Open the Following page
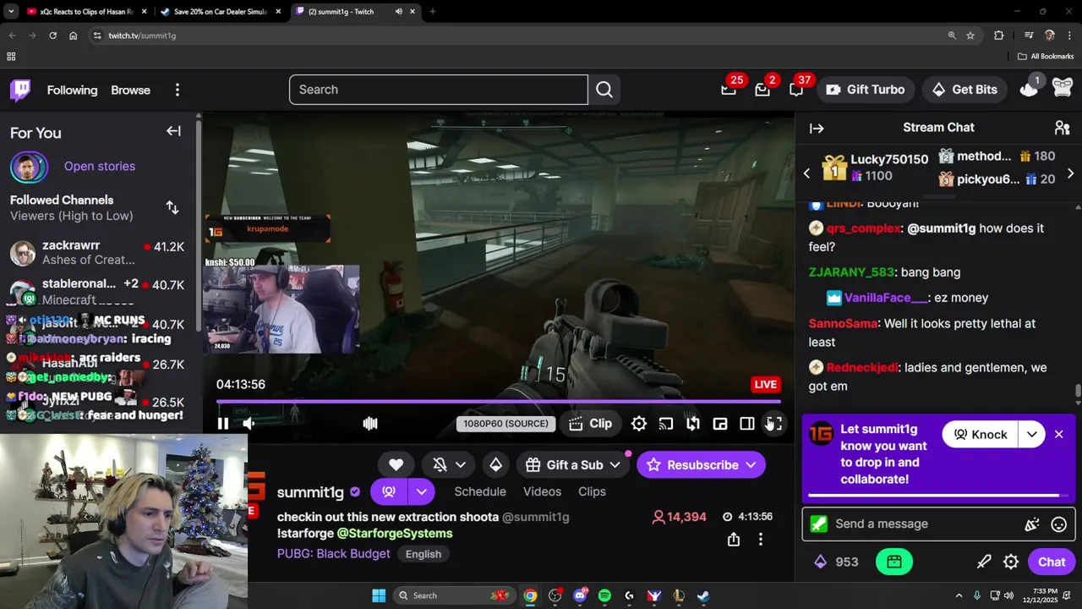The width and height of the screenshot is (1082, 609). click(x=72, y=90)
